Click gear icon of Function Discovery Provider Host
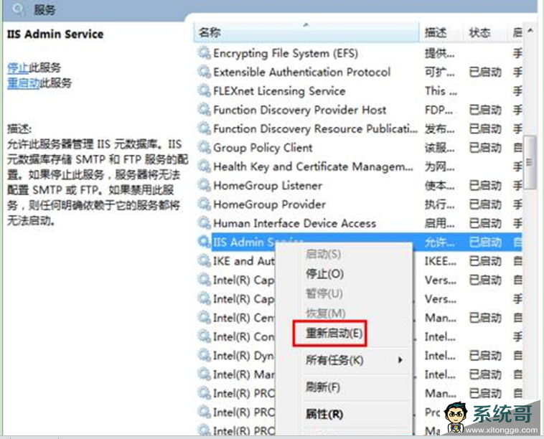544x439 pixels. coord(204,110)
